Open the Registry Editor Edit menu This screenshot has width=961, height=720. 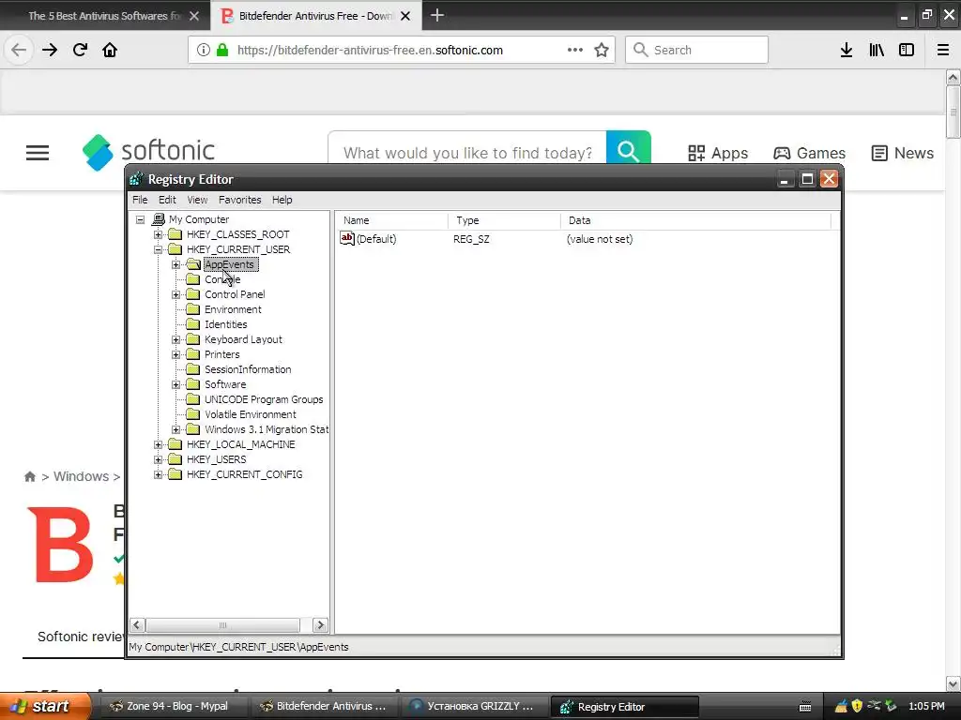click(167, 200)
